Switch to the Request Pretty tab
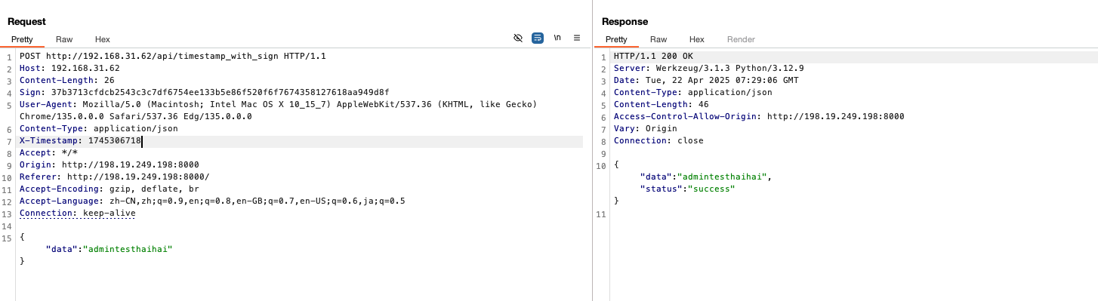The image size is (1098, 301). pyautogui.click(x=22, y=39)
